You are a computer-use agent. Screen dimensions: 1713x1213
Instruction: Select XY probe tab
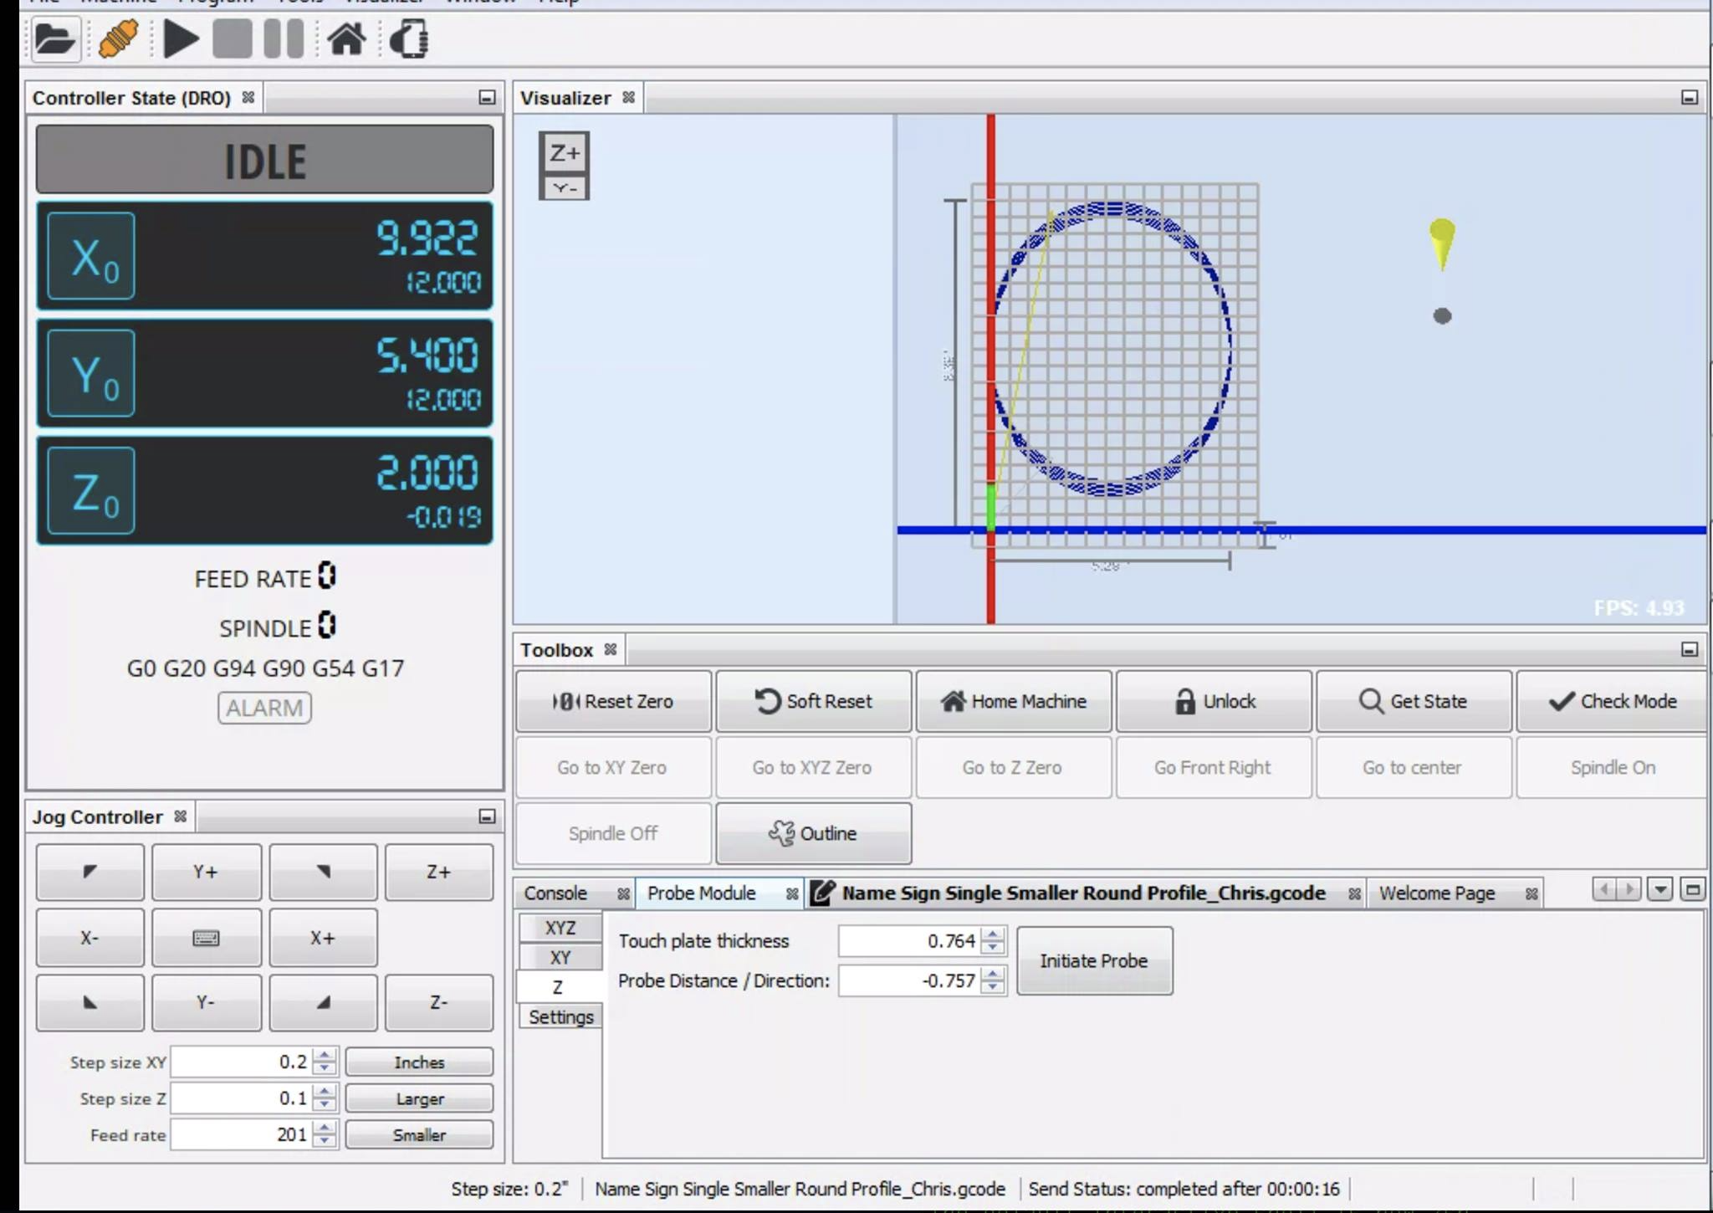(560, 957)
